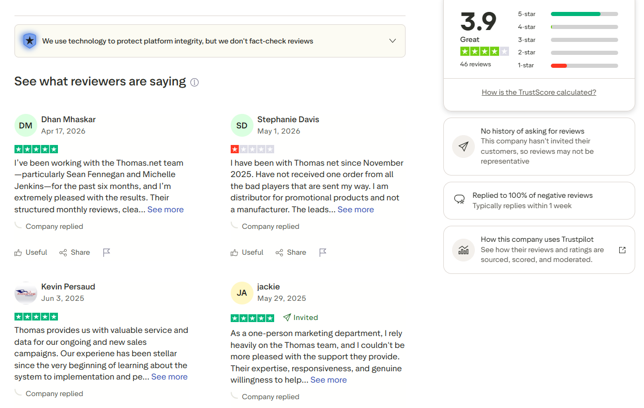Share Dhan Mhaskar's review

click(x=74, y=253)
